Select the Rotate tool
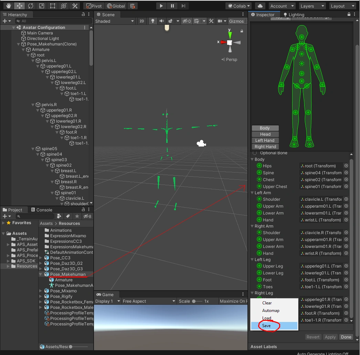The height and width of the screenshot is (355, 360). (x=30, y=6)
